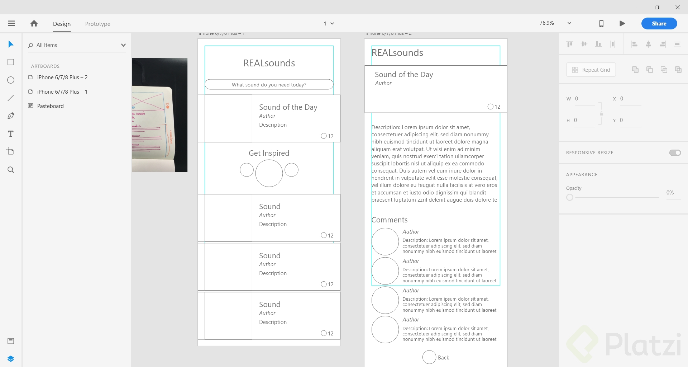Select the left small Get Inspired circle
The height and width of the screenshot is (367, 688).
[x=247, y=170]
